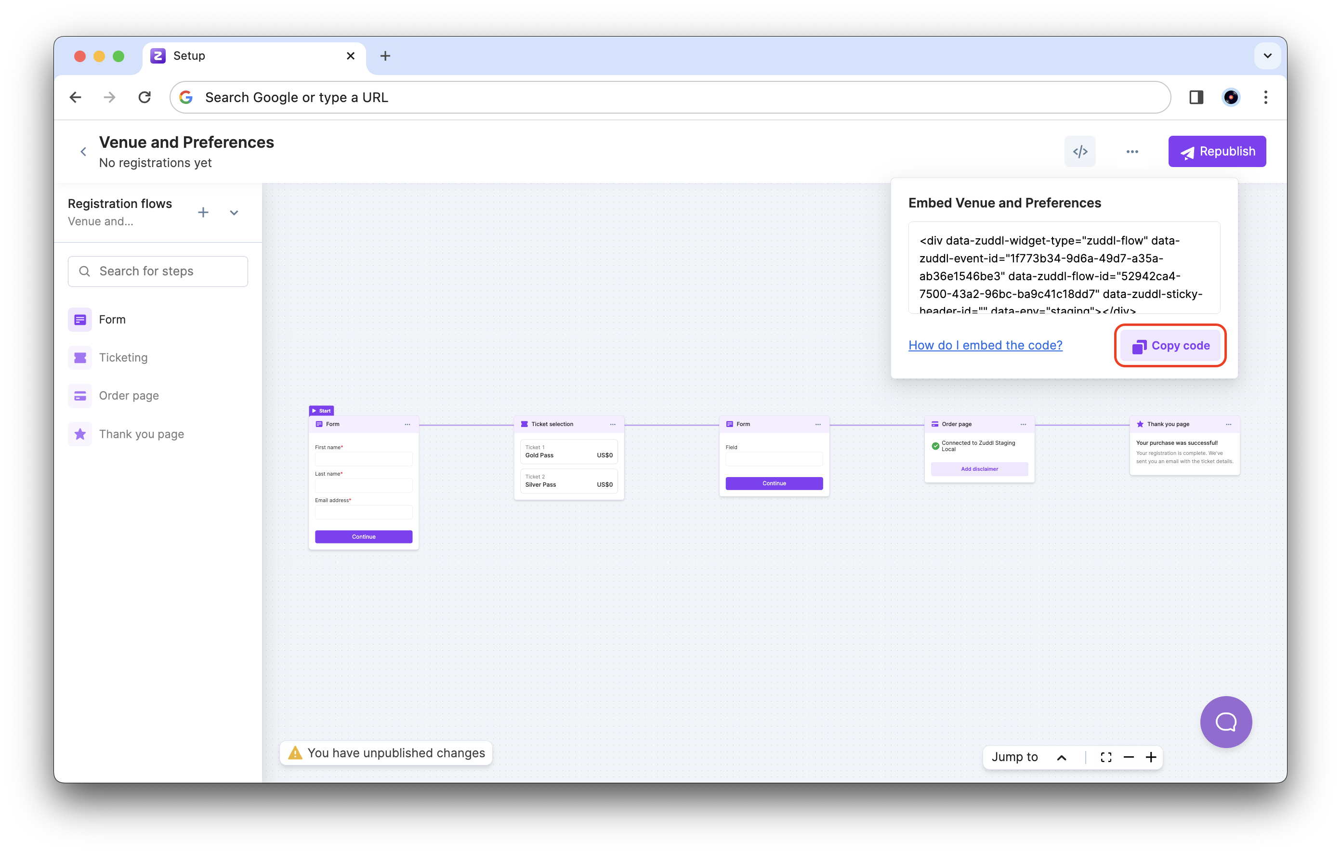Select the Form step in sidebar
The height and width of the screenshot is (854, 1341).
pyautogui.click(x=112, y=320)
